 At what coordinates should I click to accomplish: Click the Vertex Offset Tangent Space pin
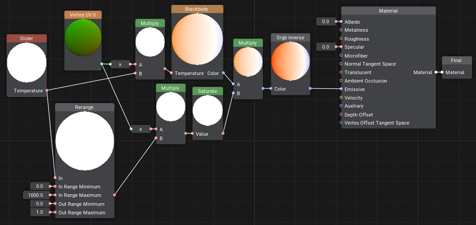tap(341, 123)
